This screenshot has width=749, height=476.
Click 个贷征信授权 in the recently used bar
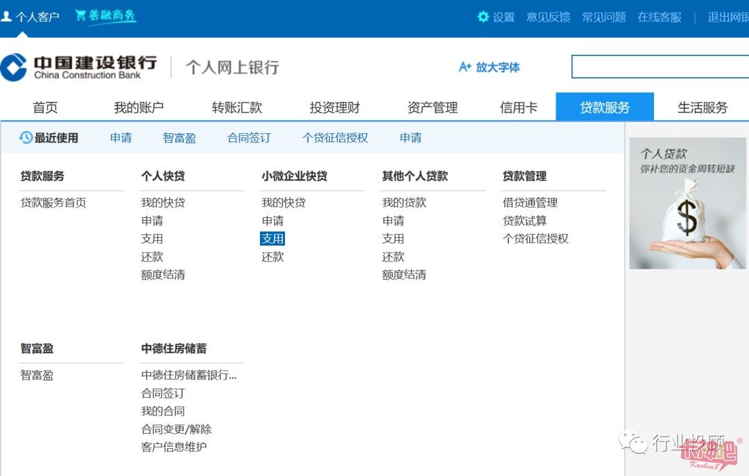pos(334,137)
